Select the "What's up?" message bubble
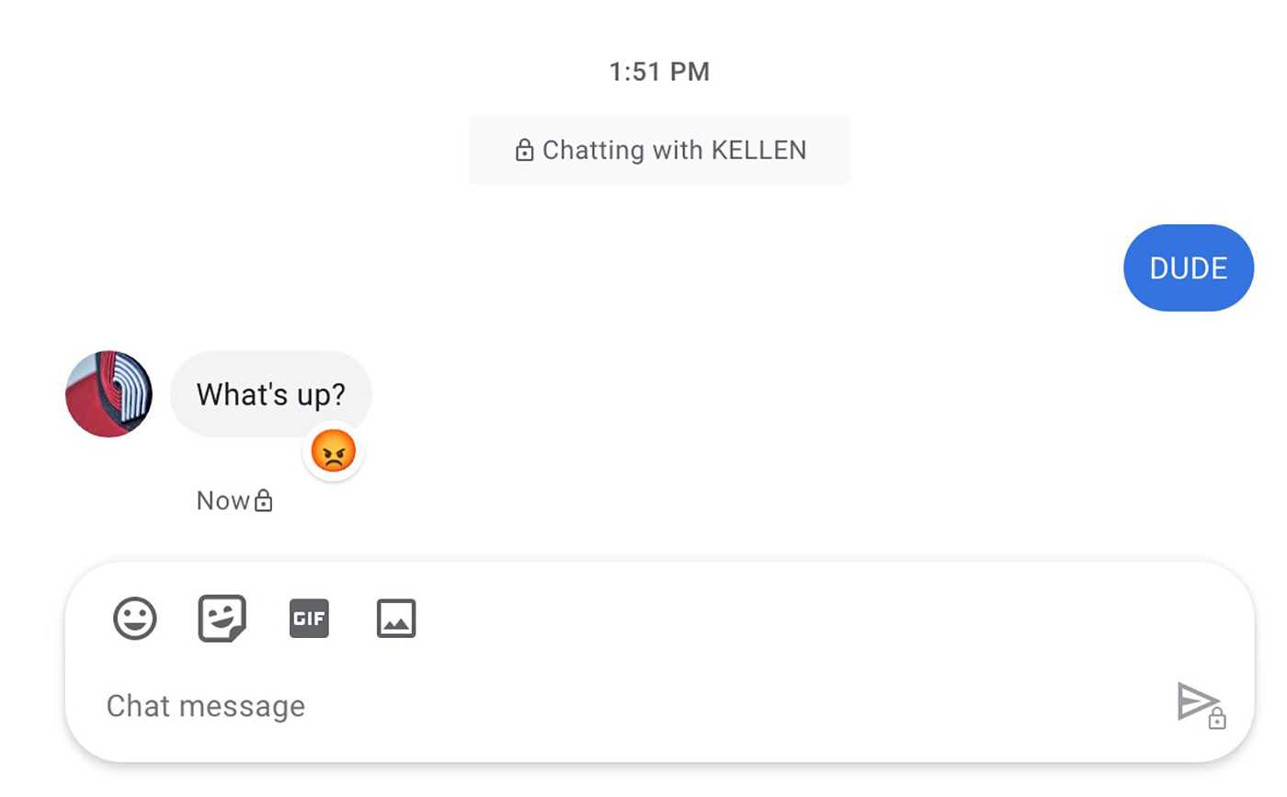The width and height of the screenshot is (1287, 797). coord(270,394)
